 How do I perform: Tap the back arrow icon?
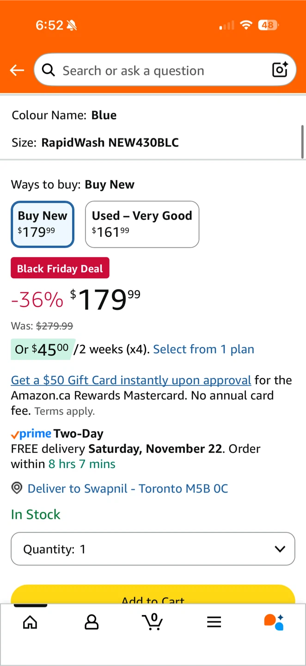17,70
